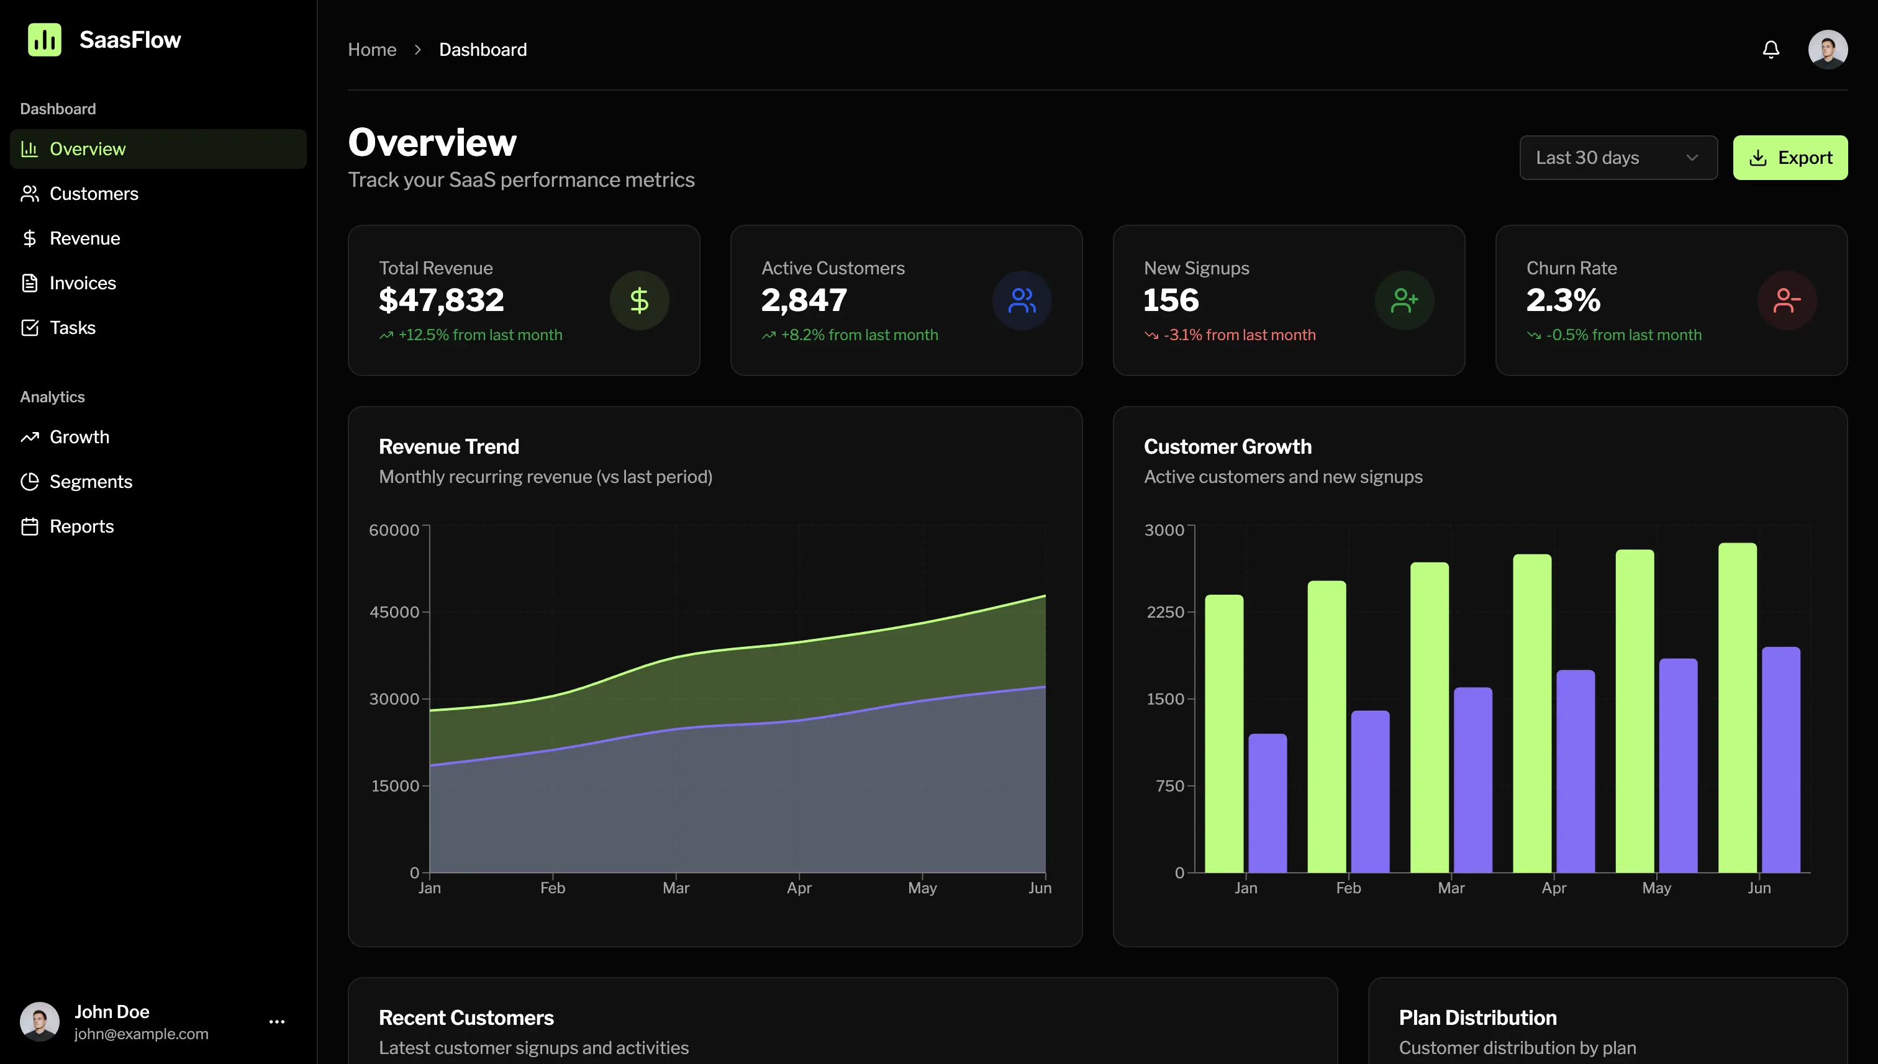
Task: Open the Last 30 days dropdown
Action: click(1618, 158)
